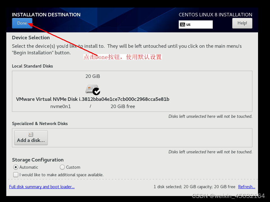Click the CENTOS LINUX 8 INSTALLATION heading

click(x=216, y=15)
